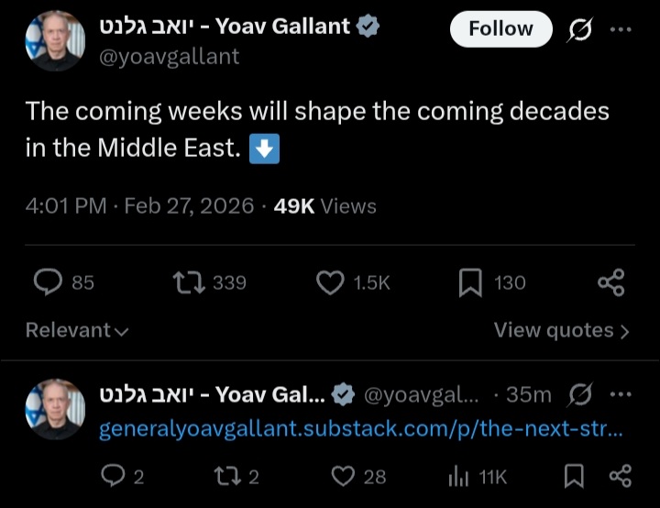View analytics of reply with 11K views
The width and height of the screenshot is (660, 508).
[457, 476]
